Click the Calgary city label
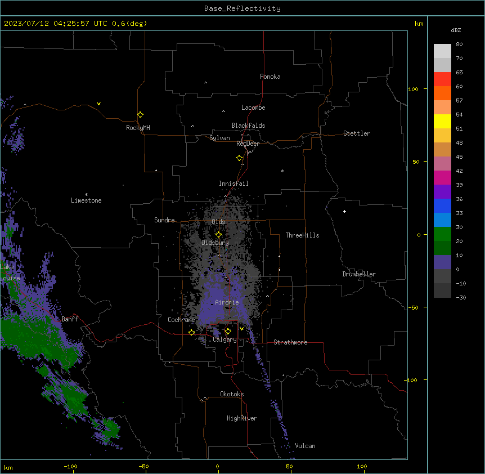 coord(224,339)
